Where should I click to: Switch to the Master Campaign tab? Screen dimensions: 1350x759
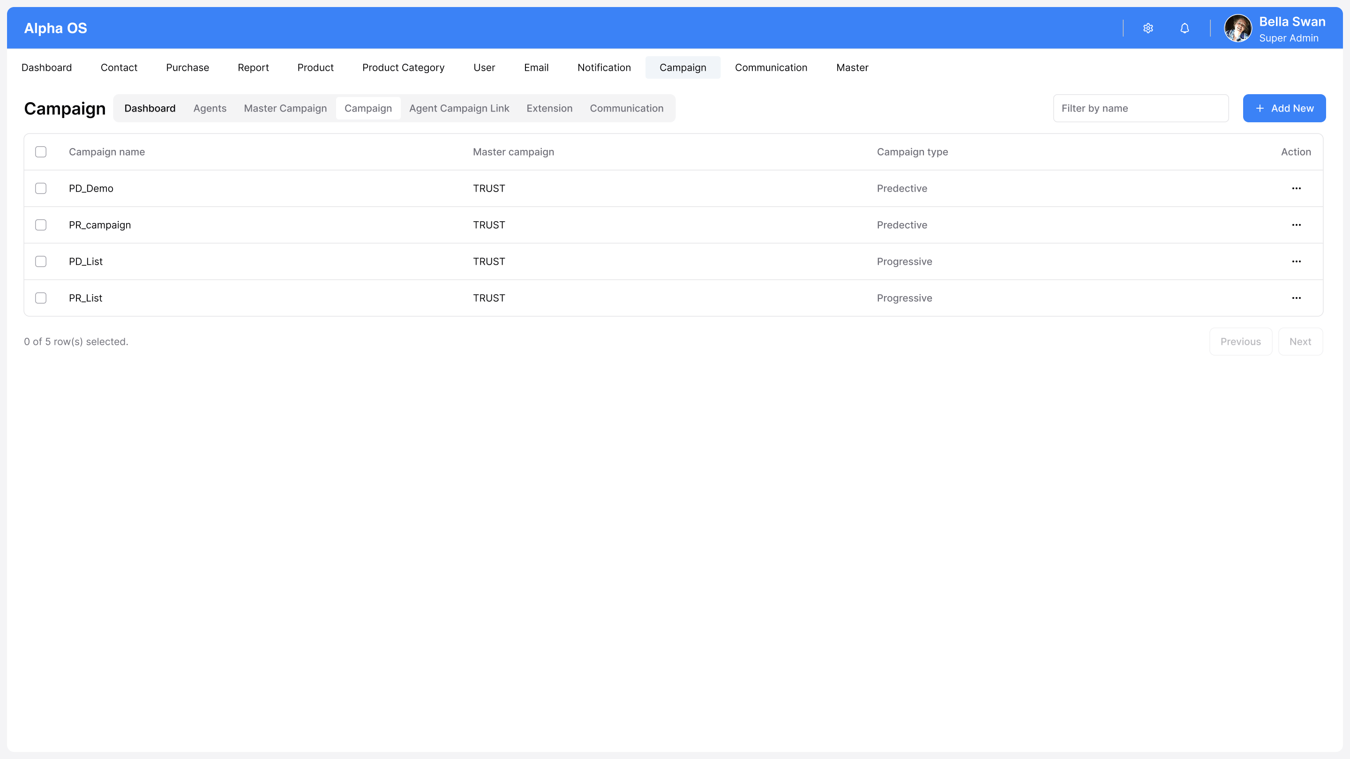pyautogui.click(x=285, y=108)
